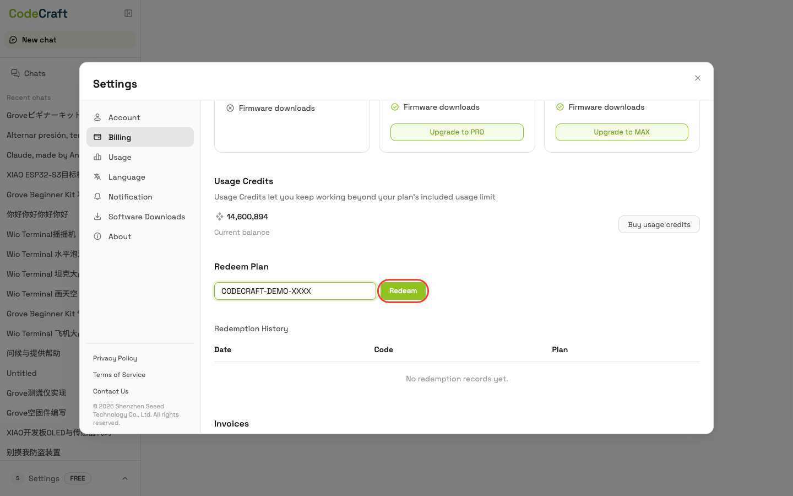
Task: Open the Wio Terminal摇摇机 chat
Action: tap(41, 234)
